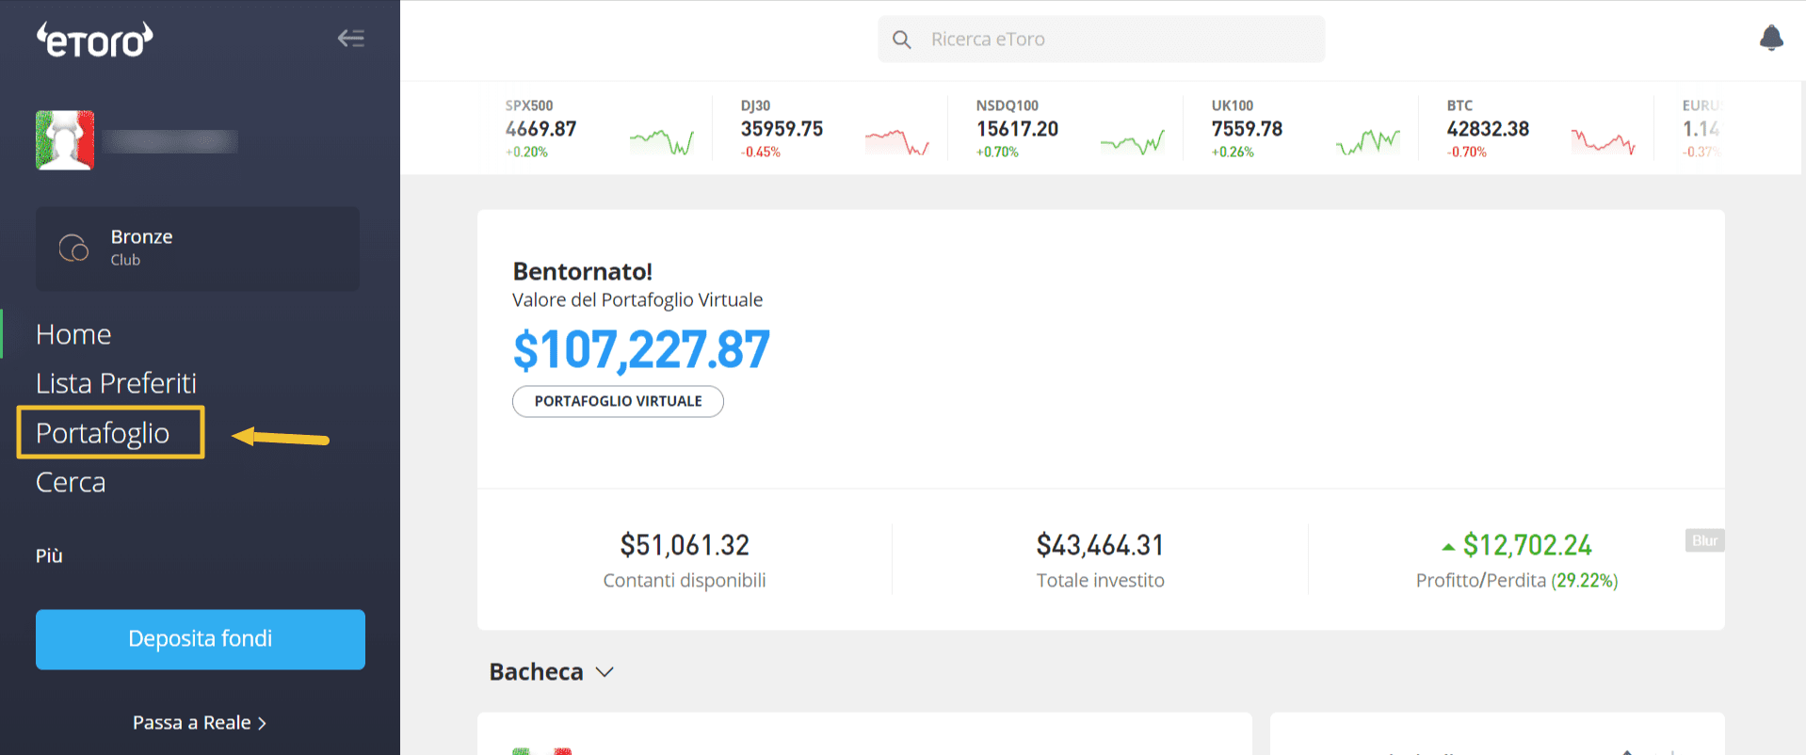Toggle the Blur button

[x=1704, y=540]
